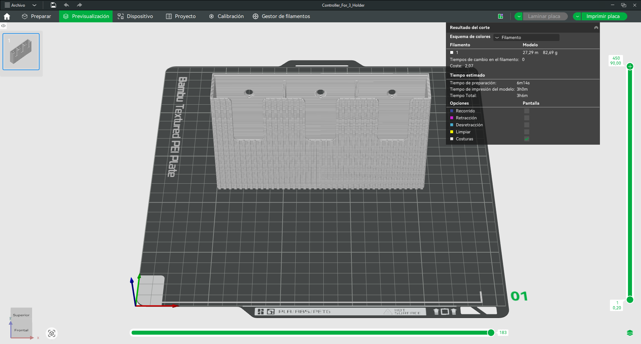Open the arrow dropdown beside Imprimir placa

point(577,16)
